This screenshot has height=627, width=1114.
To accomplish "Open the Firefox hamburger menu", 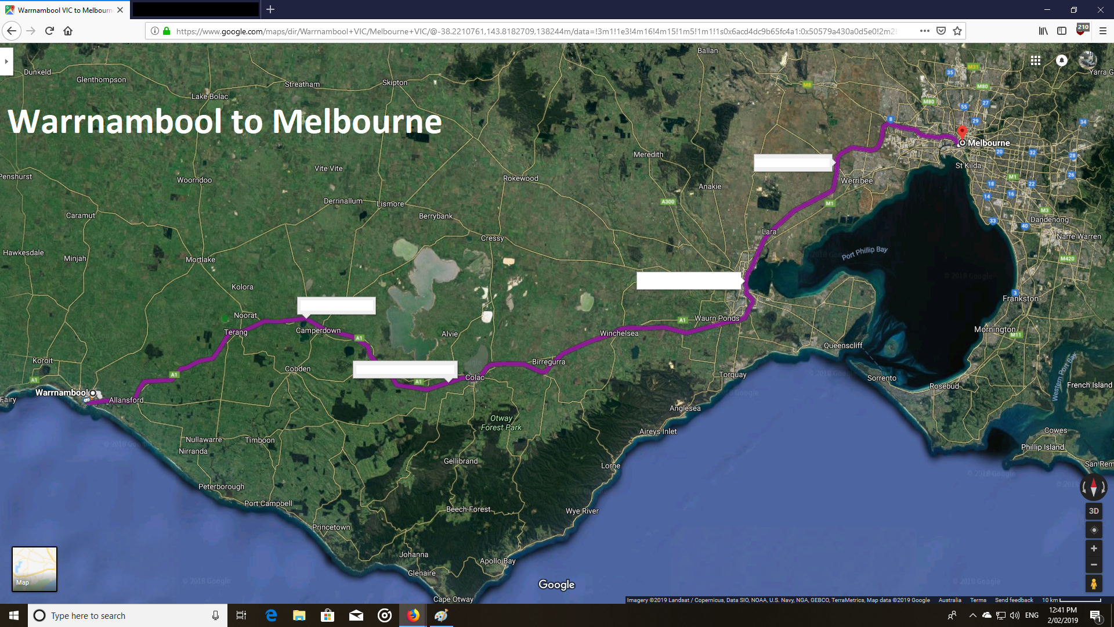I will pyautogui.click(x=1103, y=31).
